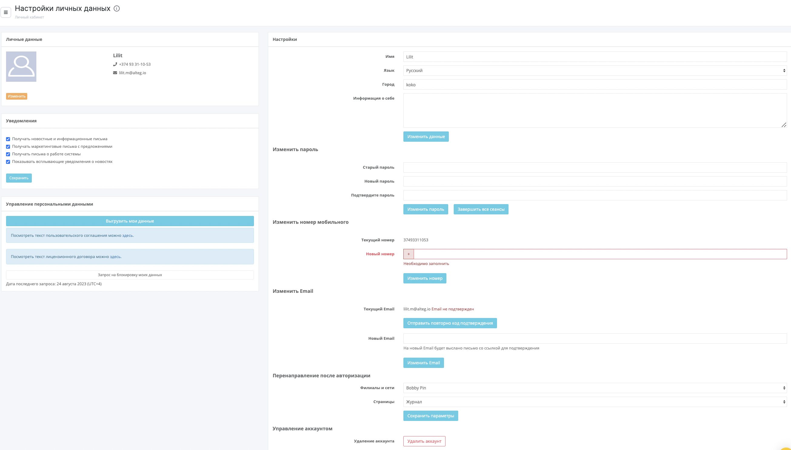The width and height of the screenshot is (791, 450).
Task: Click Выгрузить мои данные button
Action: tap(130, 221)
